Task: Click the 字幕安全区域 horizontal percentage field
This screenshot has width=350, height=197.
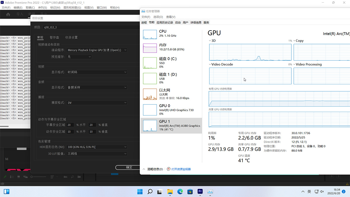Action: (x=70, y=125)
